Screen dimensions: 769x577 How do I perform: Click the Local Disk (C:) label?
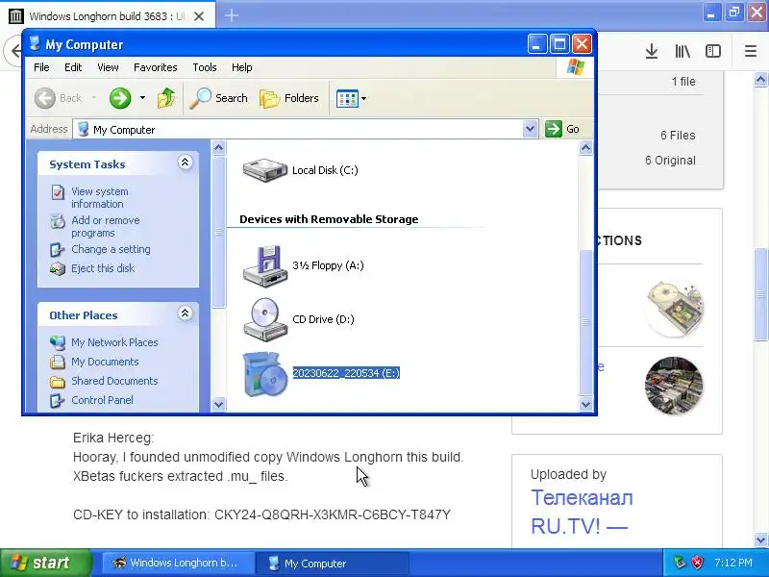(x=325, y=170)
